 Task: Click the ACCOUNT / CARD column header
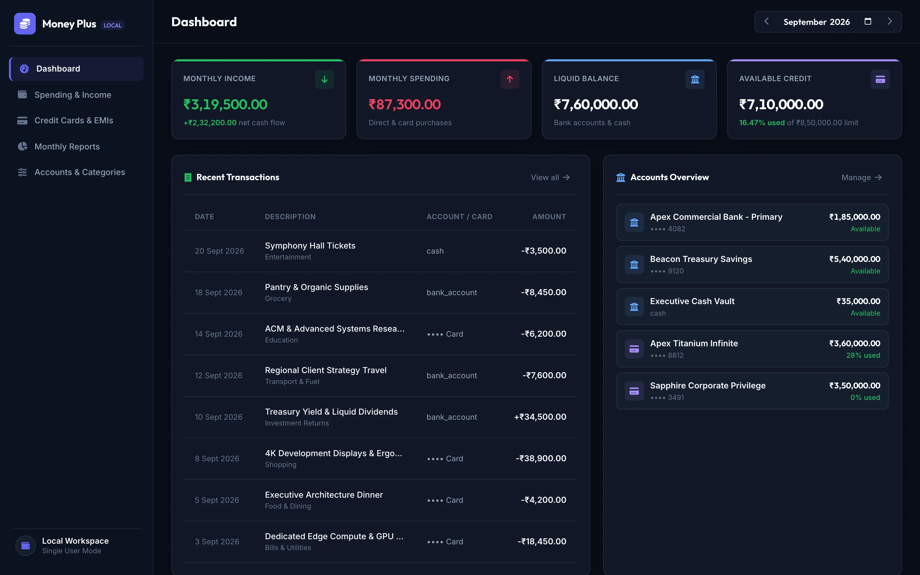coord(459,217)
